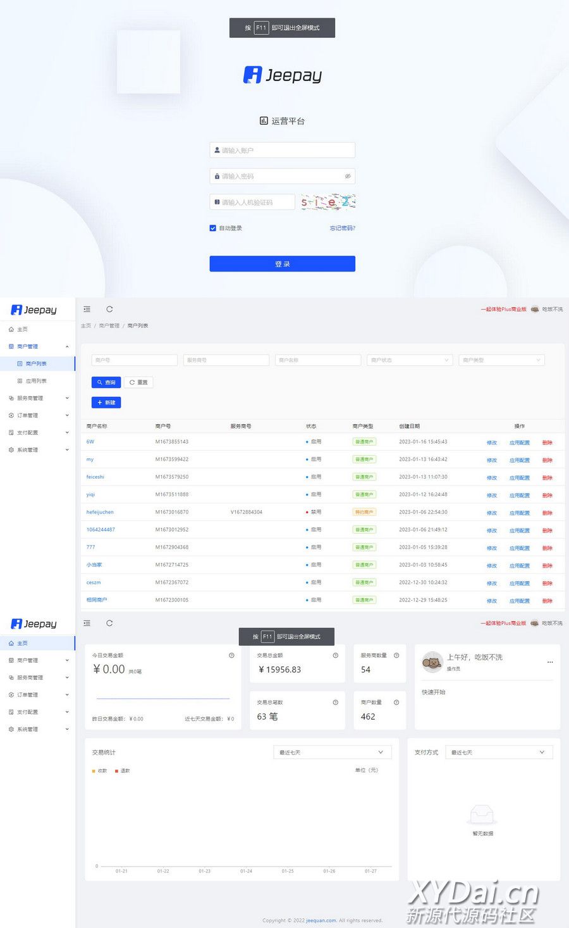The height and width of the screenshot is (928, 569).
Task: Click the help icon beside 商户数量
Action: pyautogui.click(x=396, y=702)
